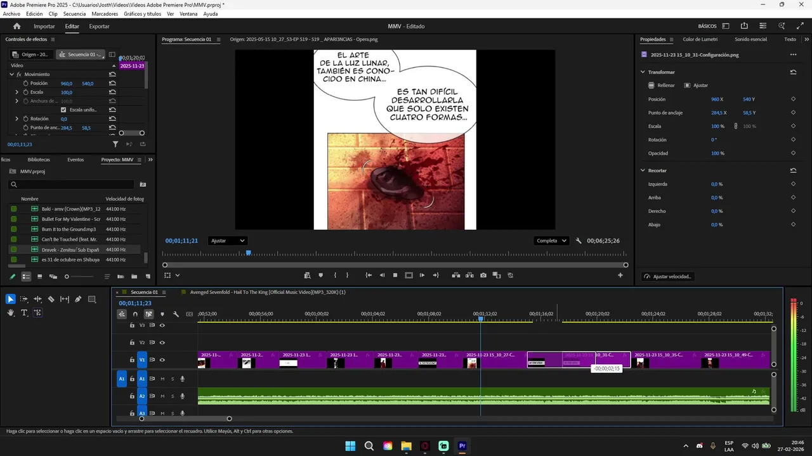Select the Pen tool
Image resolution: width=812 pixels, height=456 pixels.
point(78,299)
